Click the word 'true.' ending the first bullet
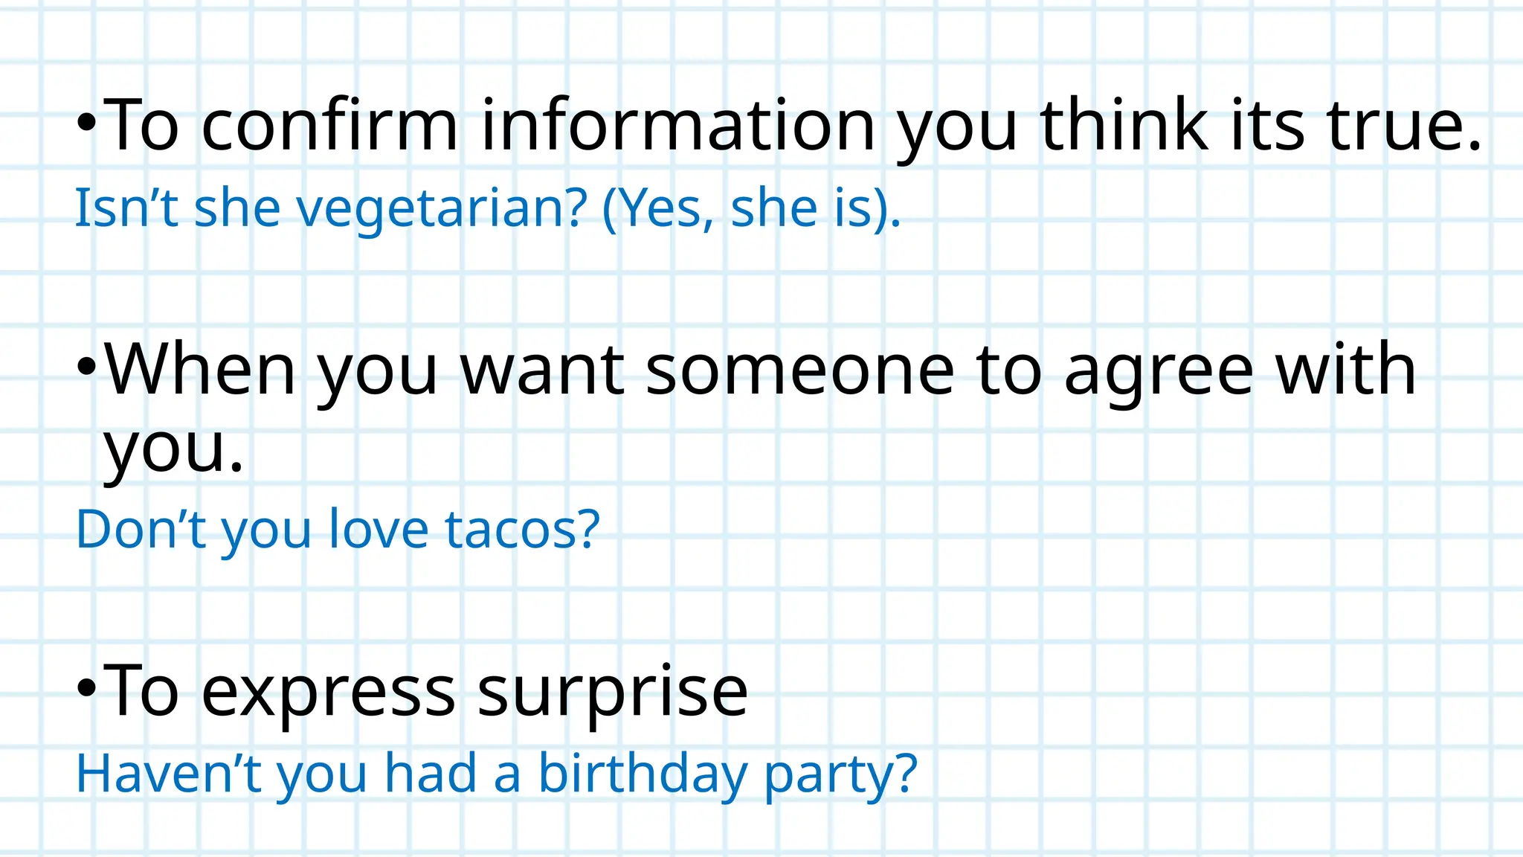 (x=1404, y=126)
